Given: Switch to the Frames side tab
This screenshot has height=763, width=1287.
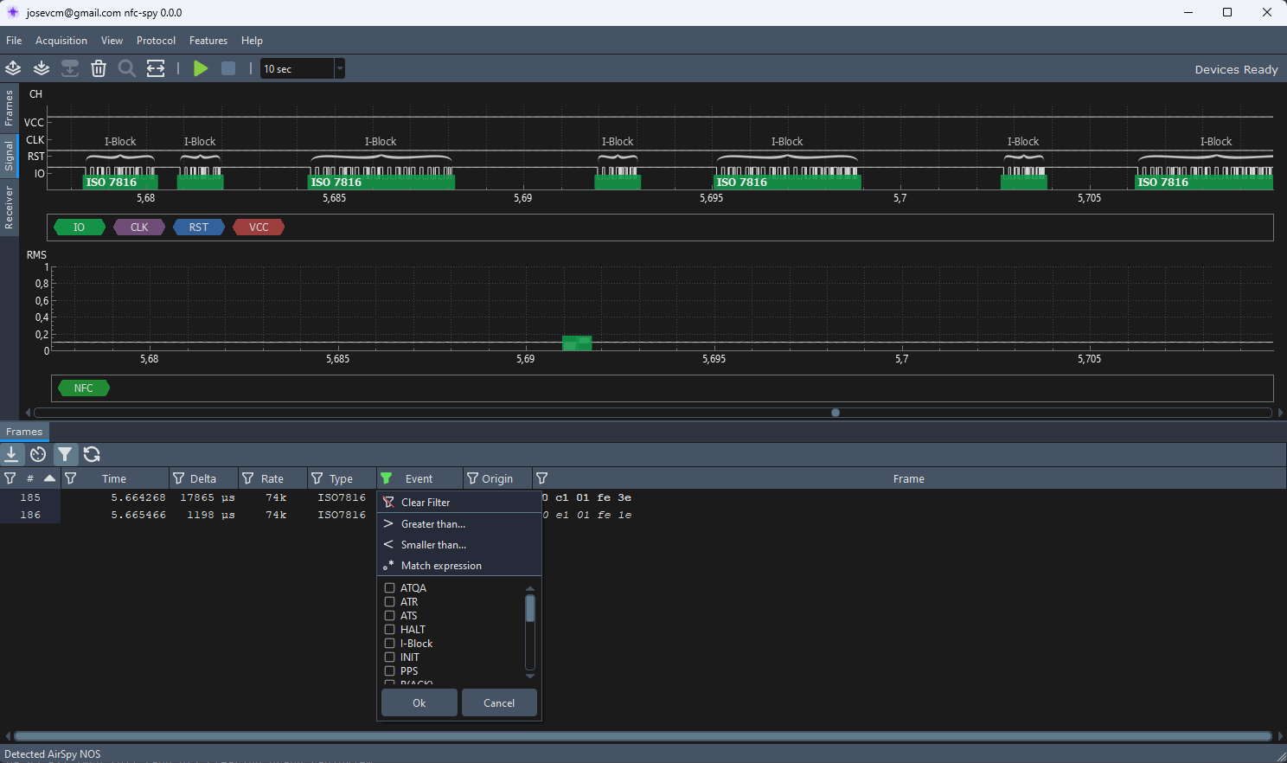Looking at the screenshot, I should click(9, 108).
